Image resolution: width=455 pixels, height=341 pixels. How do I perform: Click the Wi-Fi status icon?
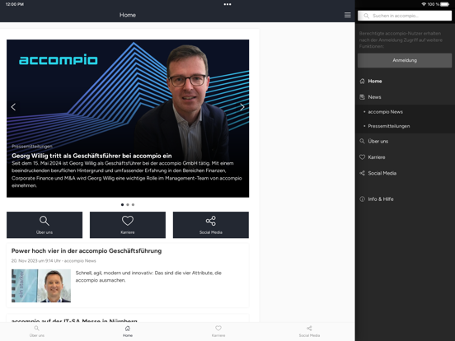424,4
